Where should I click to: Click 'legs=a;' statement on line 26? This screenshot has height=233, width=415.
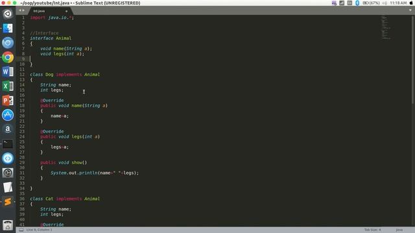[60, 147]
